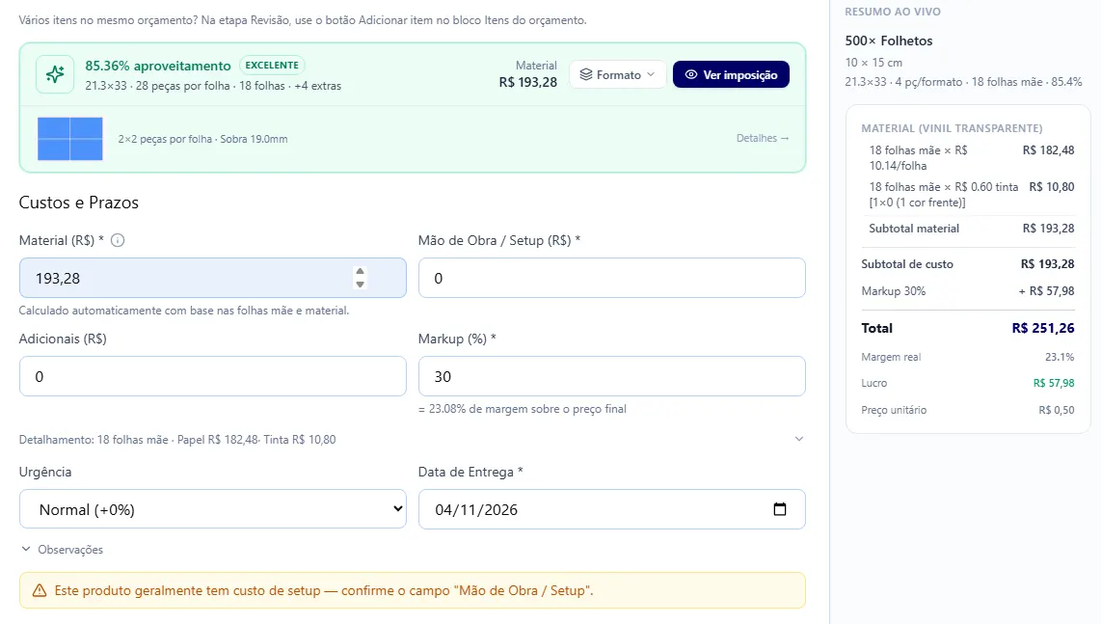Click the Preço unitário value R$ 0,50
1101x624 pixels.
click(1056, 410)
